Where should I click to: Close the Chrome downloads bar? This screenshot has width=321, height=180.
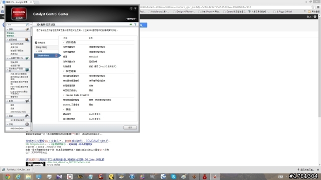318,170
